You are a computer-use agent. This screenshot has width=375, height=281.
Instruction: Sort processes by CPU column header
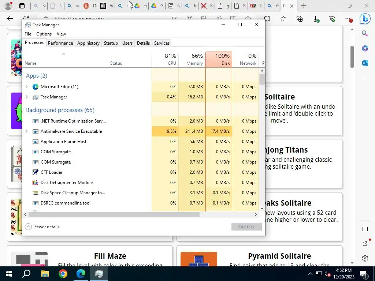click(165, 60)
